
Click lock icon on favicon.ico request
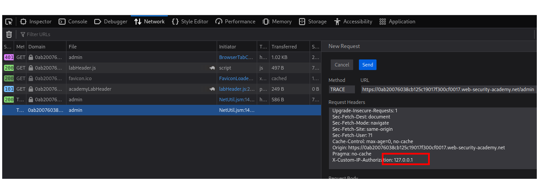[x=31, y=78]
